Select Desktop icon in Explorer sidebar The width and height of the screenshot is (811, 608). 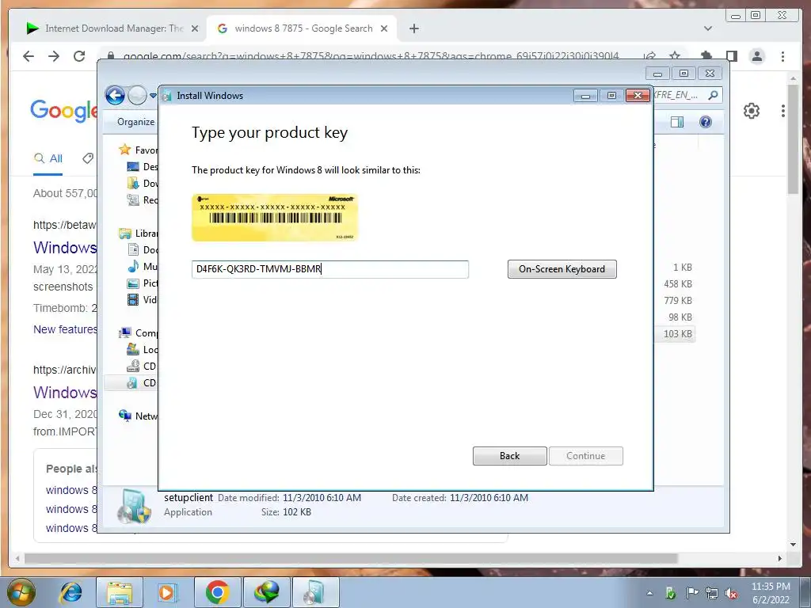tap(133, 166)
